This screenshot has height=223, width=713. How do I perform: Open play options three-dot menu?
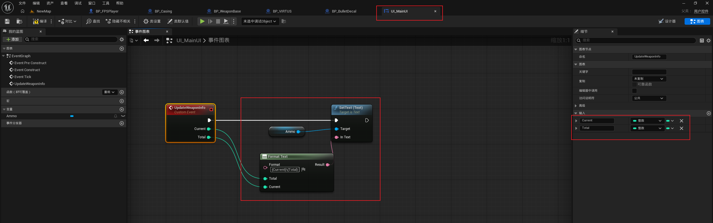(x=234, y=21)
